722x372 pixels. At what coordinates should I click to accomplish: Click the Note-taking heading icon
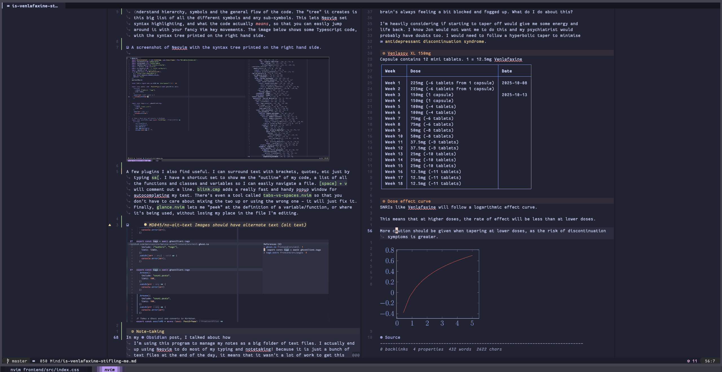click(133, 331)
